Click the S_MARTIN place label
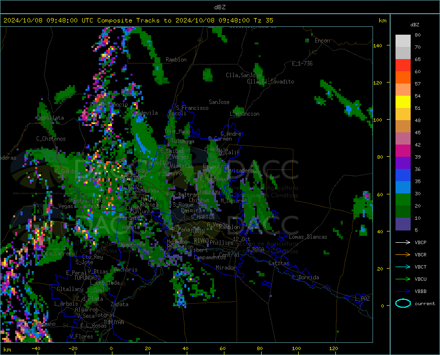 click(202, 217)
